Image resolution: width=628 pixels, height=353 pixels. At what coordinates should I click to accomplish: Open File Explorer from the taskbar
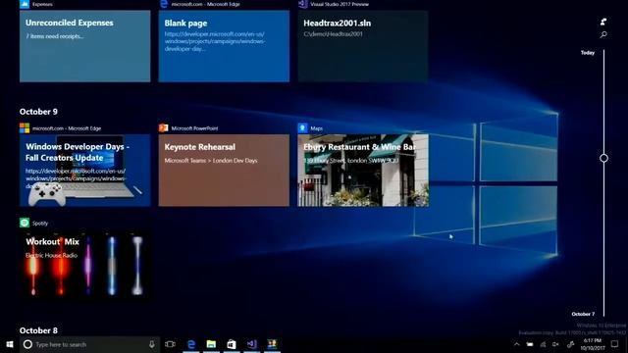point(211,344)
